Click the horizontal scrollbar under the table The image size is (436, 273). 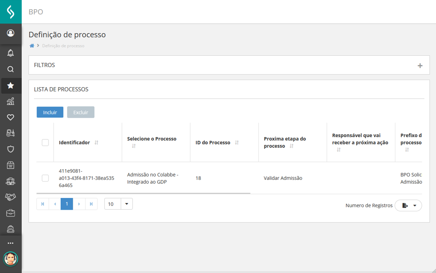coord(143,193)
